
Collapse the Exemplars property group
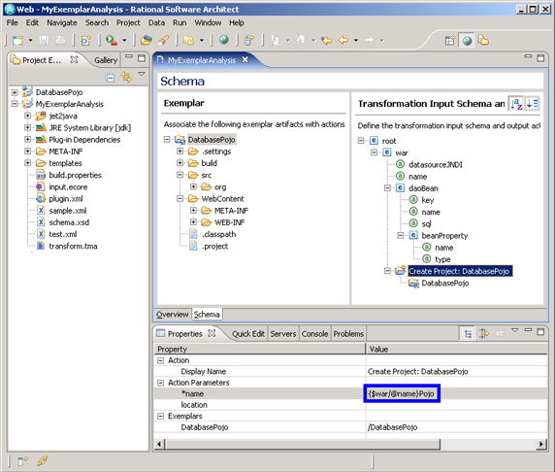161,416
